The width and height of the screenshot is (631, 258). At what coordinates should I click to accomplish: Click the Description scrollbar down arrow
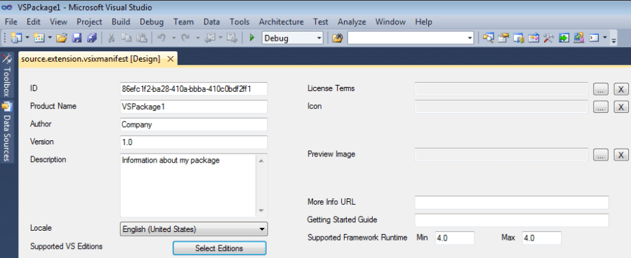tap(261, 210)
